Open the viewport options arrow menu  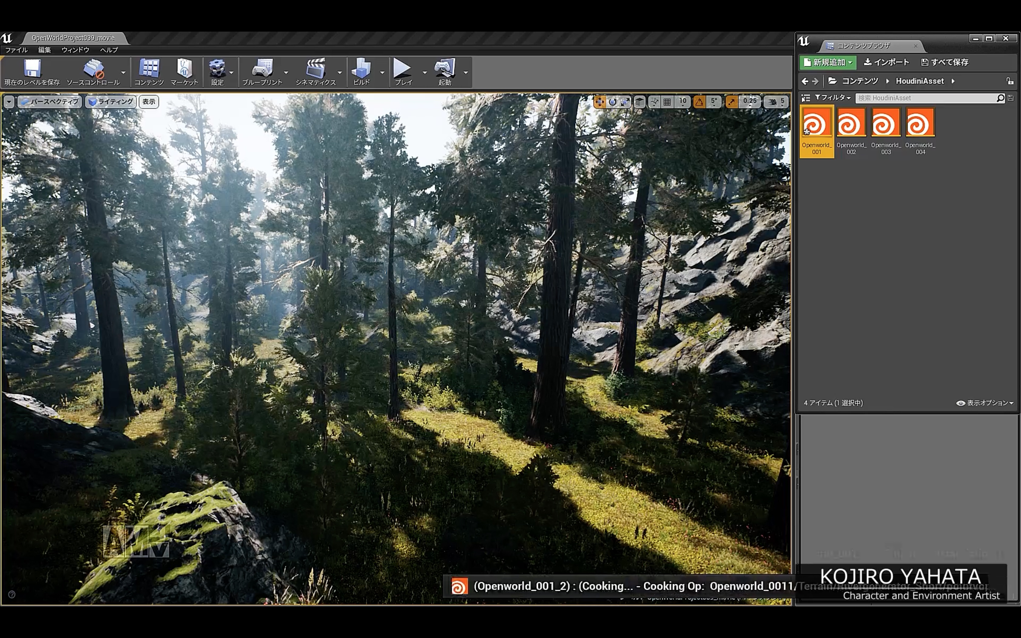tap(9, 102)
